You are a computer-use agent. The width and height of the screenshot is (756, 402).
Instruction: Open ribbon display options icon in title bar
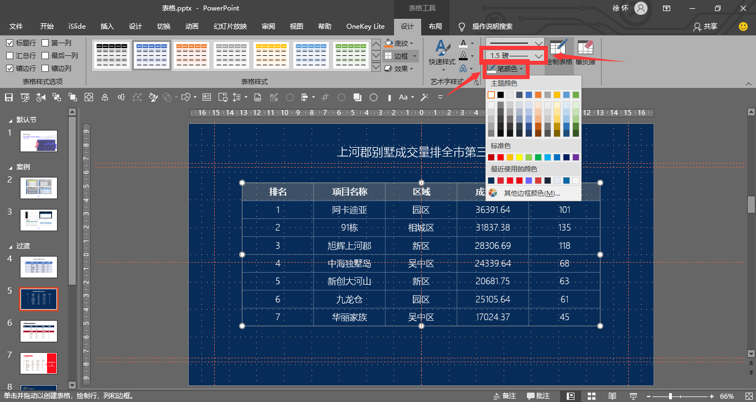pyautogui.click(x=667, y=8)
